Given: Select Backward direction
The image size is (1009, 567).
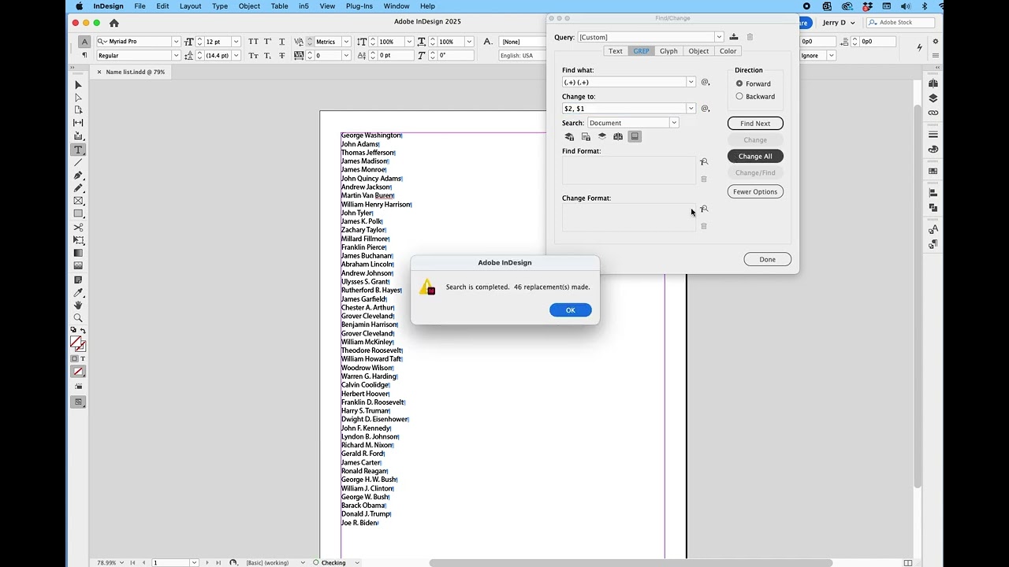Looking at the screenshot, I should tap(739, 96).
